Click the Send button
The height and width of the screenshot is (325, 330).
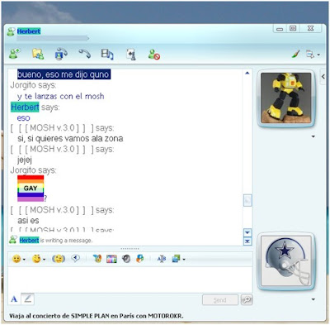(x=220, y=300)
